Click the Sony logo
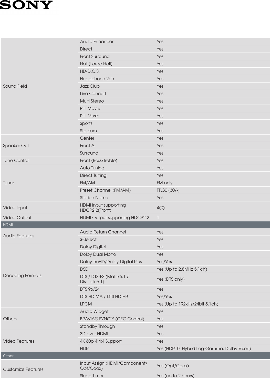Viewport: 270px width, 378px height. coord(26,5)
